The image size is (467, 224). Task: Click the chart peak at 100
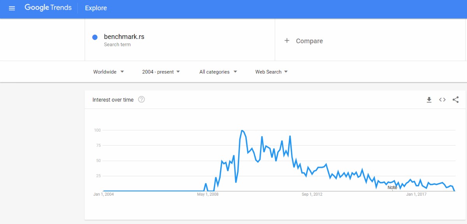pos(242,130)
